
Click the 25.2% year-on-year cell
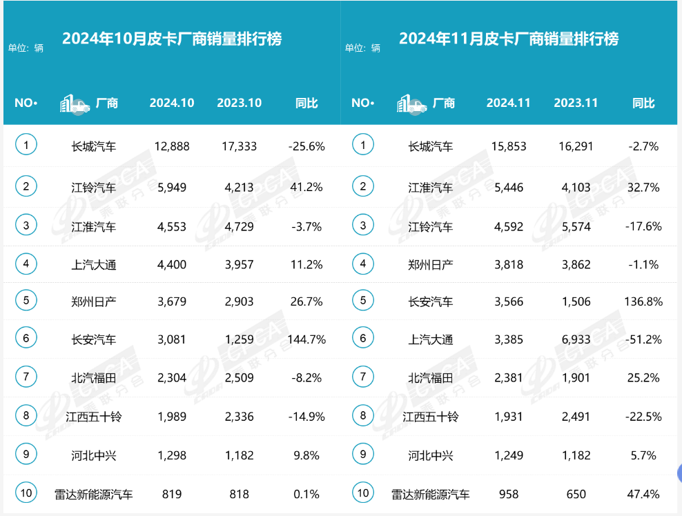point(643,378)
